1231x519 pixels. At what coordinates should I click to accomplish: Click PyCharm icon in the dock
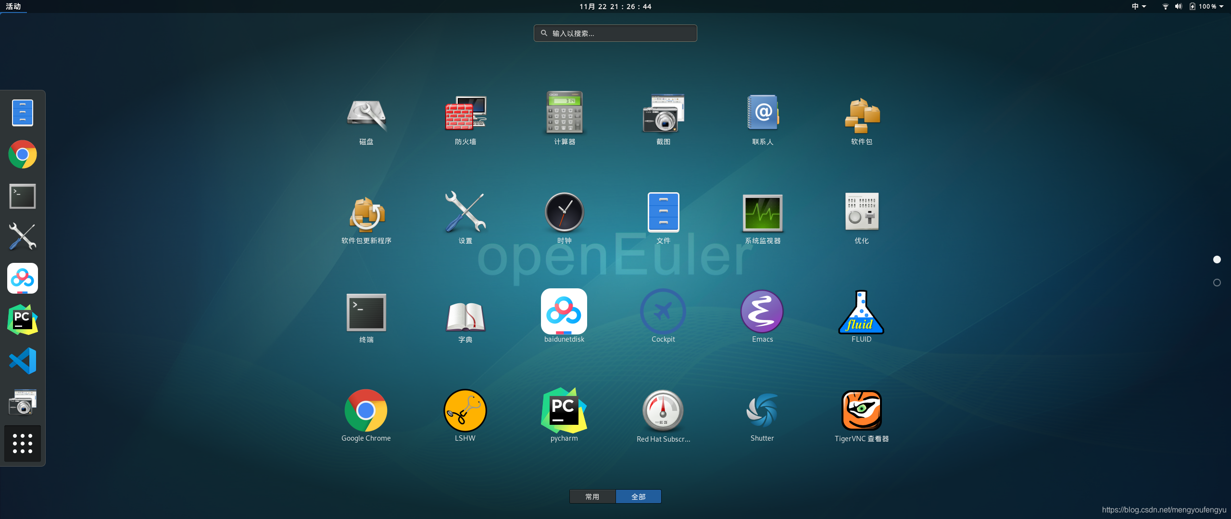pyautogui.click(x=23, y=320)
